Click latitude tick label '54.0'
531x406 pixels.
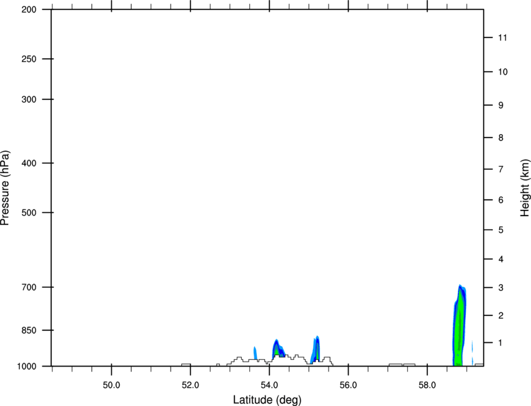pos(270,385)
